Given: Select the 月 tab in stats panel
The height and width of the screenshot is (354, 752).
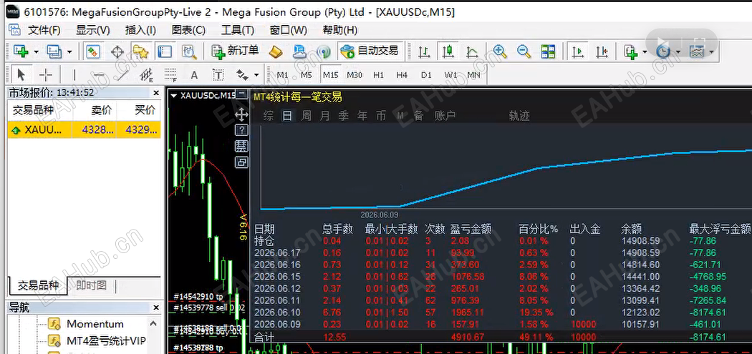Looking at the screenshot, I should click(324, 115).
